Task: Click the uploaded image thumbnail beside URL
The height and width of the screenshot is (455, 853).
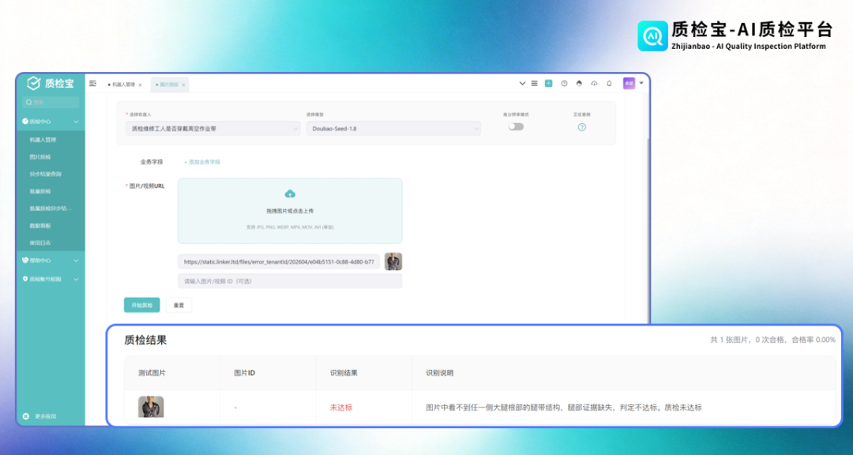Action: tap(393, 261)
